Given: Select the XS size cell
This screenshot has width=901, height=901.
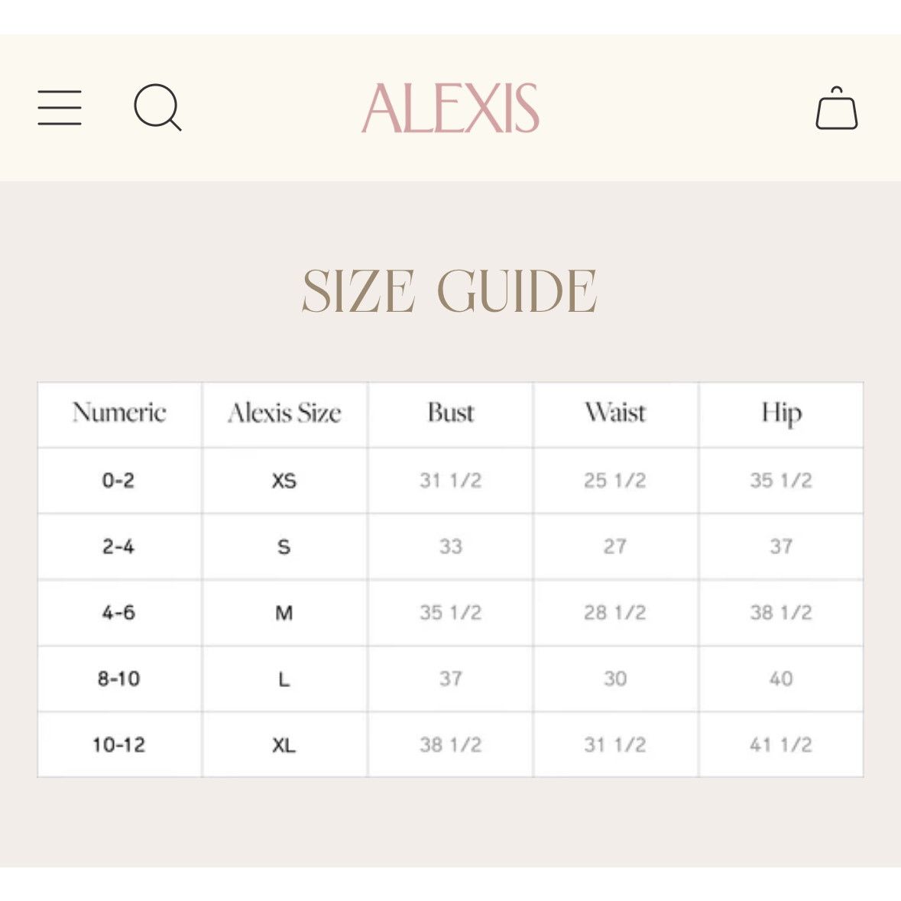Looking at the screenshot, I should [284, 481].
